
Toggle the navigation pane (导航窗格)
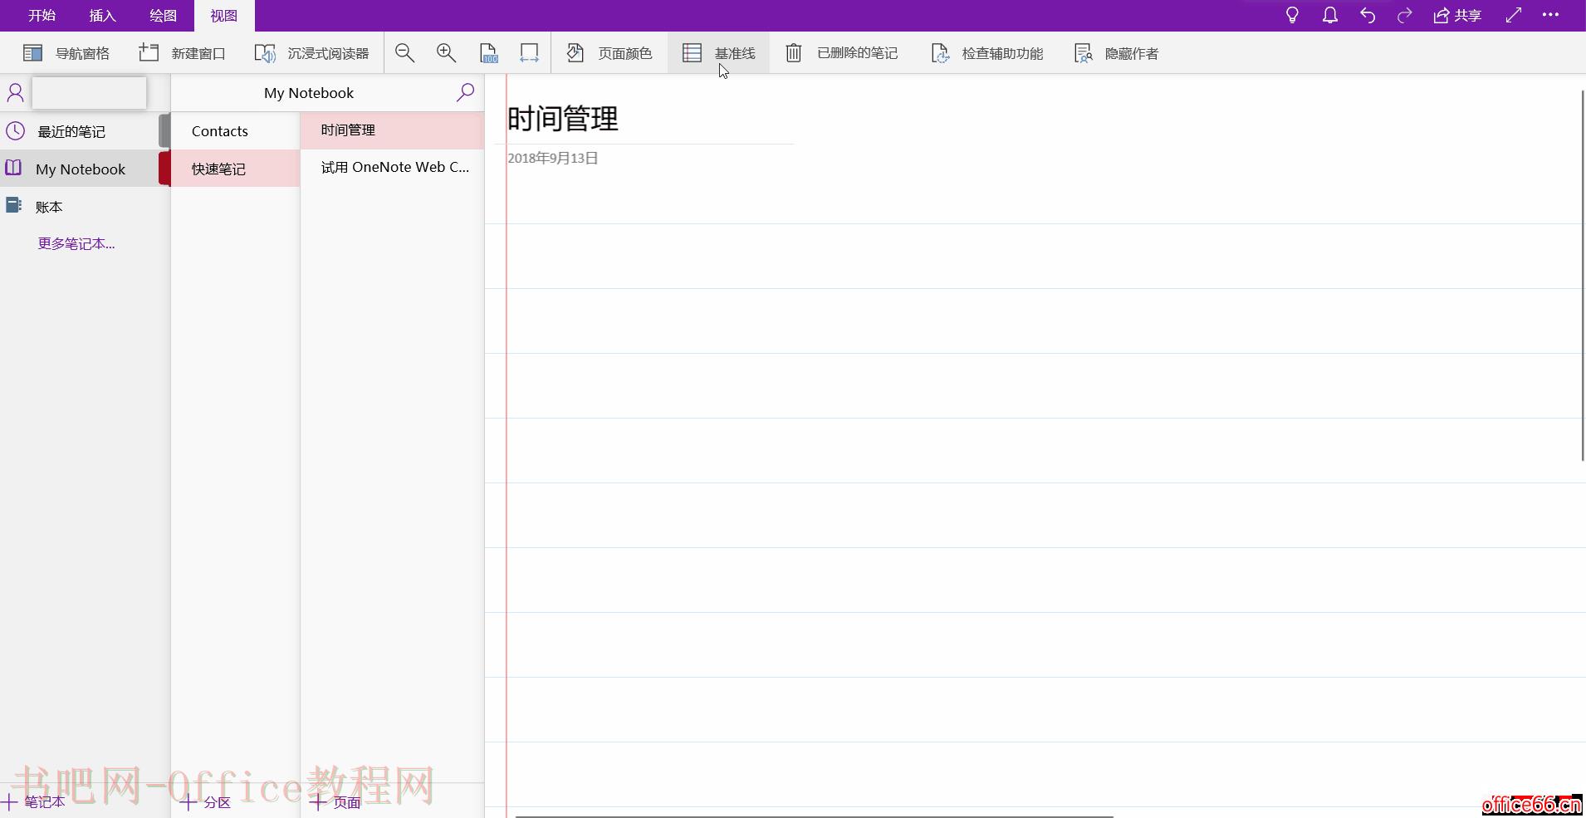(x=66, y=53)
